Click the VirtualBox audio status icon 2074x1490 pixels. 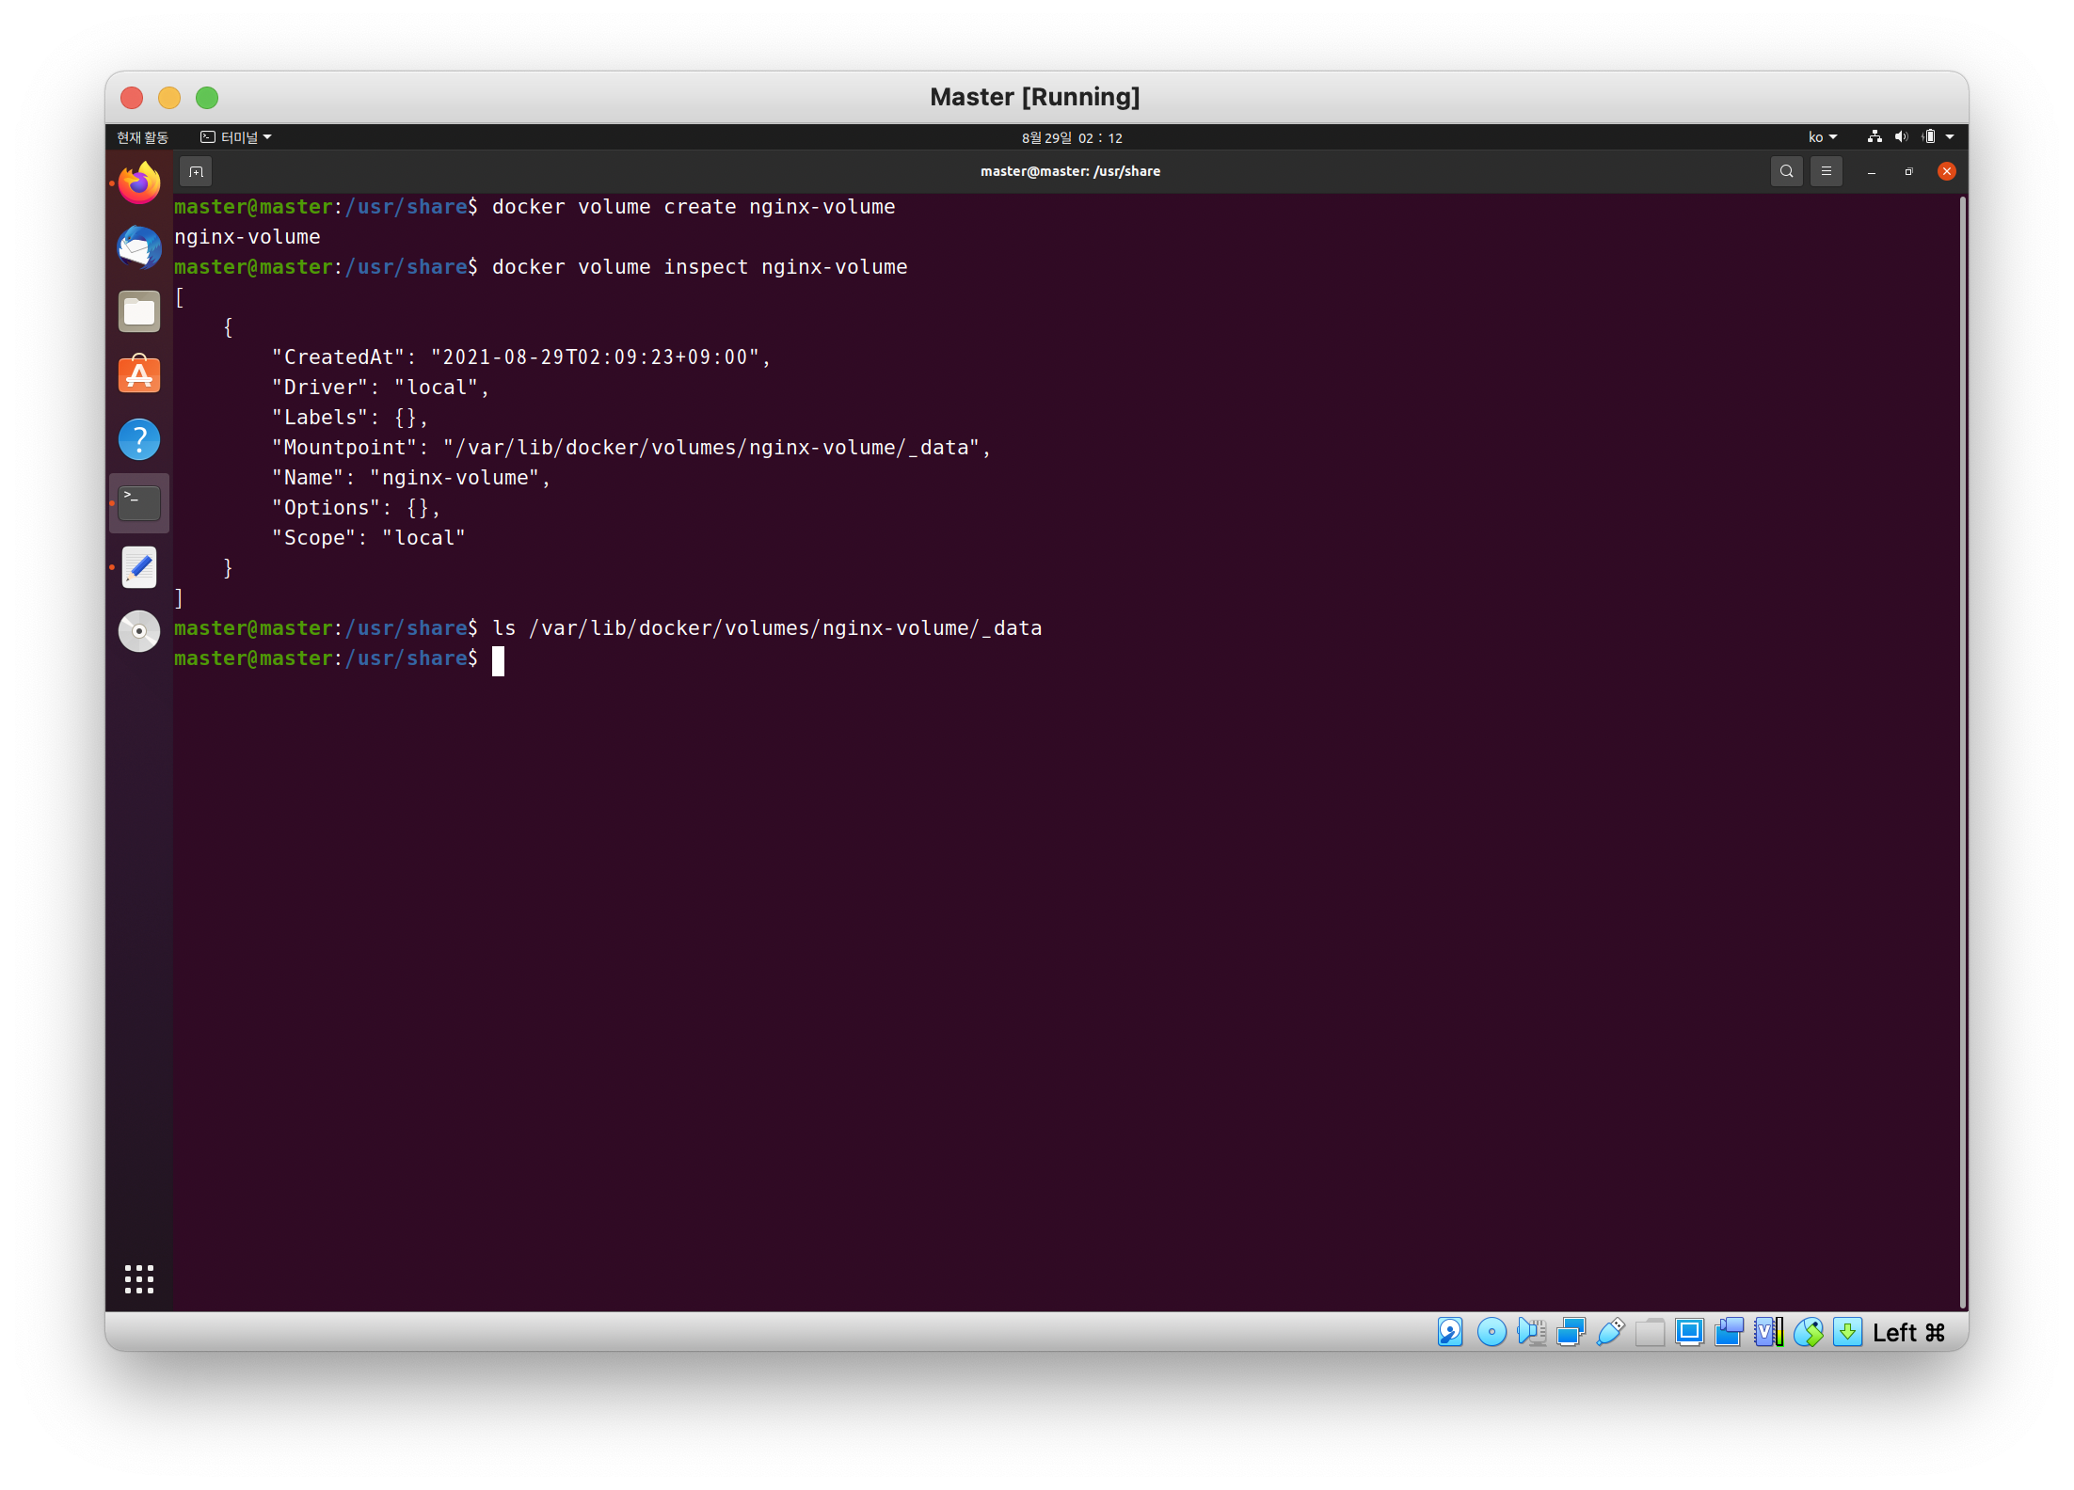1532,1332
